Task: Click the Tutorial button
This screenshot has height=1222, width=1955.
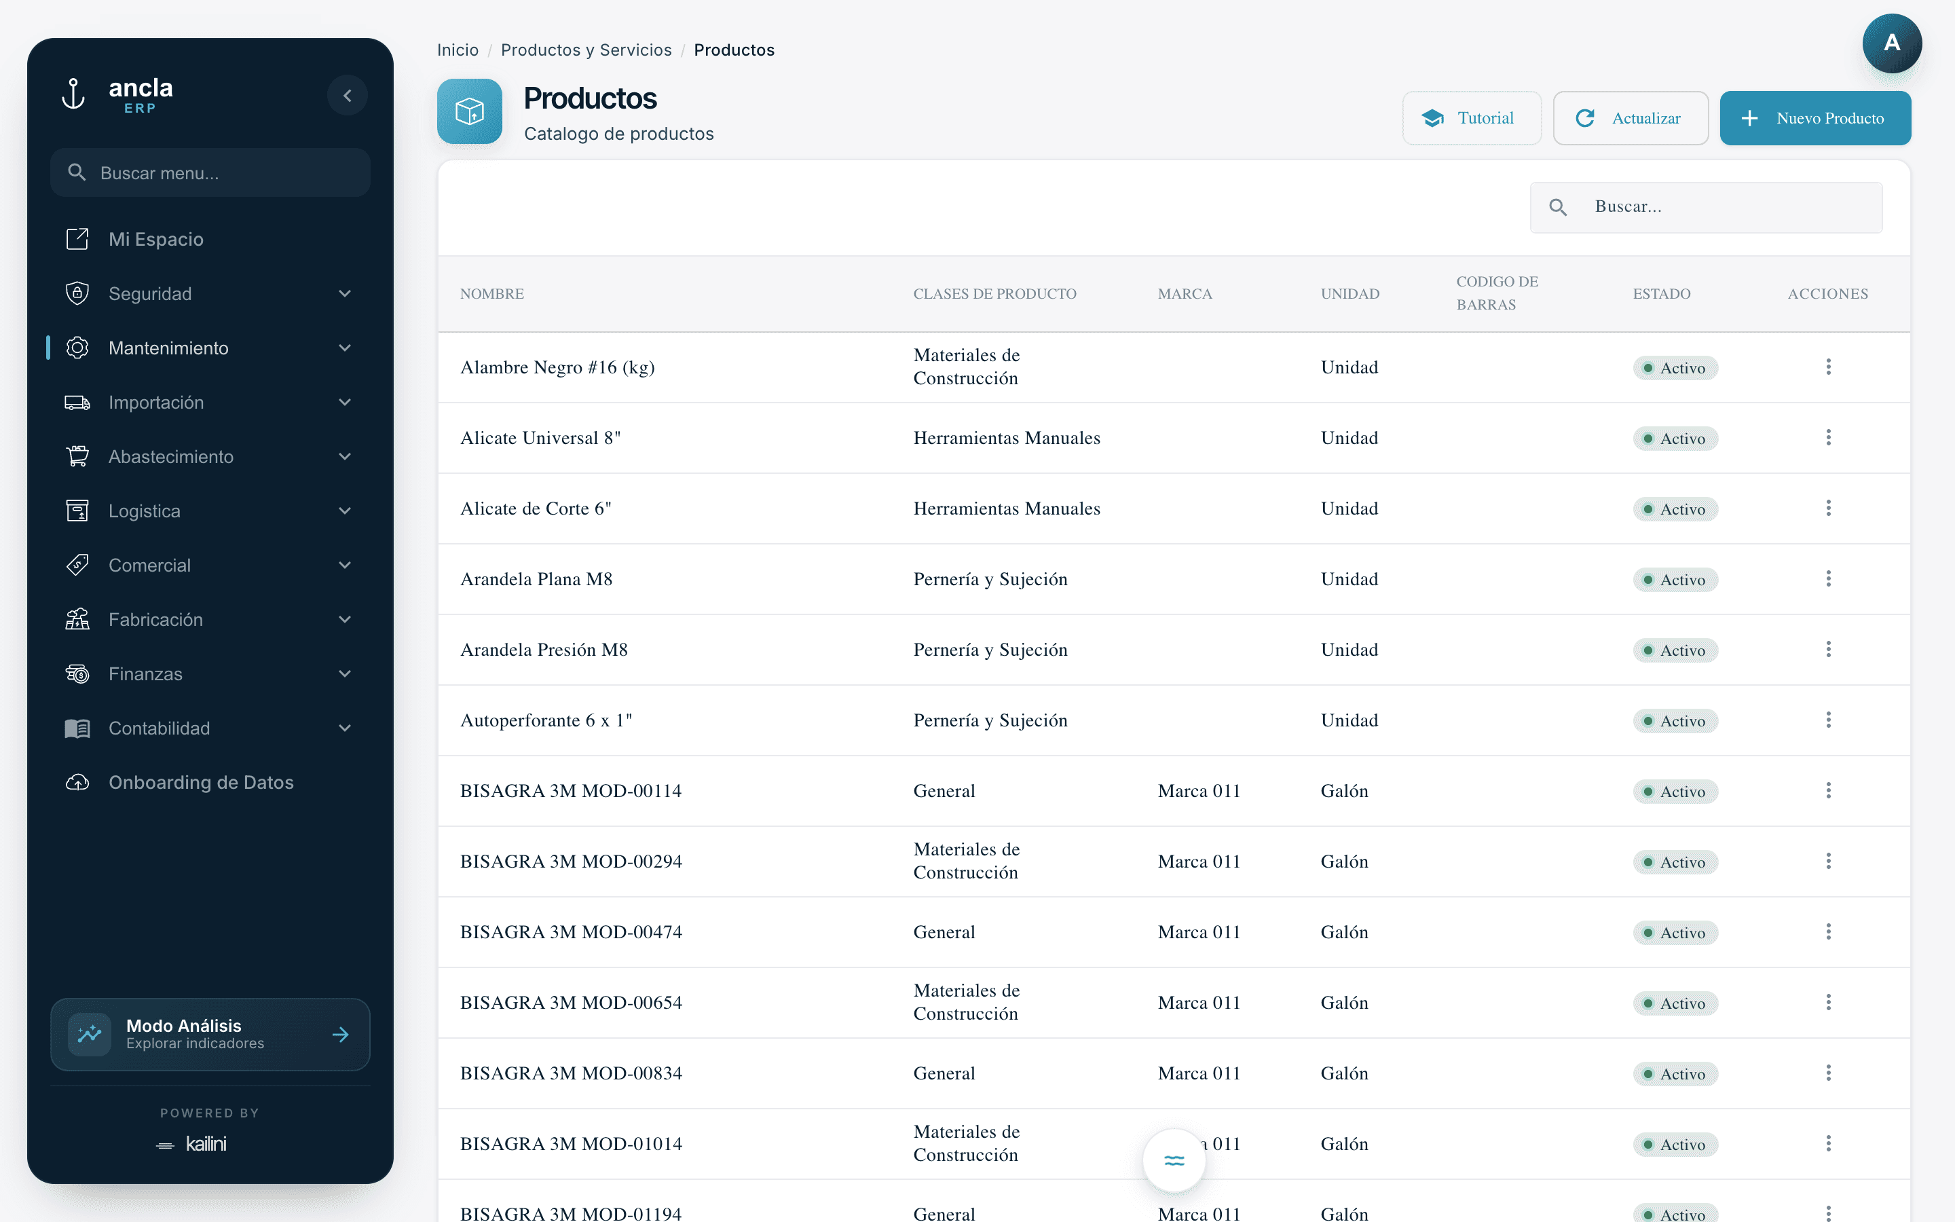Action: 1471,118
